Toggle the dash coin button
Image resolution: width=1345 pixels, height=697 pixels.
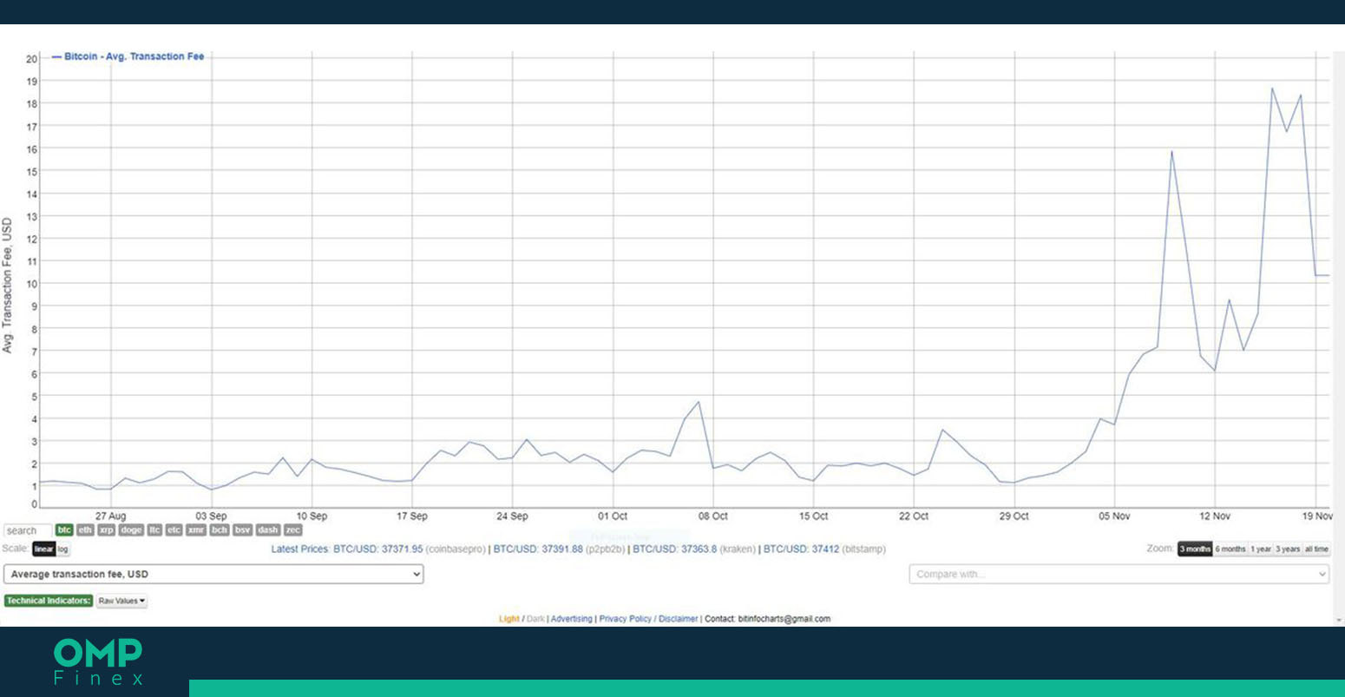point(268,529)
